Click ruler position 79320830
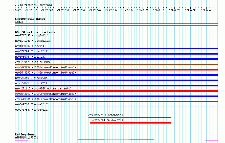The height and width of the screenshot is (143, 225). [x=190, y=10]
